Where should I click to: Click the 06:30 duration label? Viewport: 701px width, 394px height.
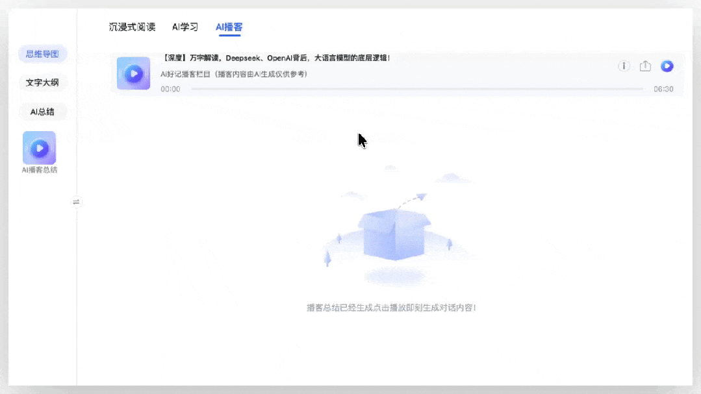tap(665, 88)
